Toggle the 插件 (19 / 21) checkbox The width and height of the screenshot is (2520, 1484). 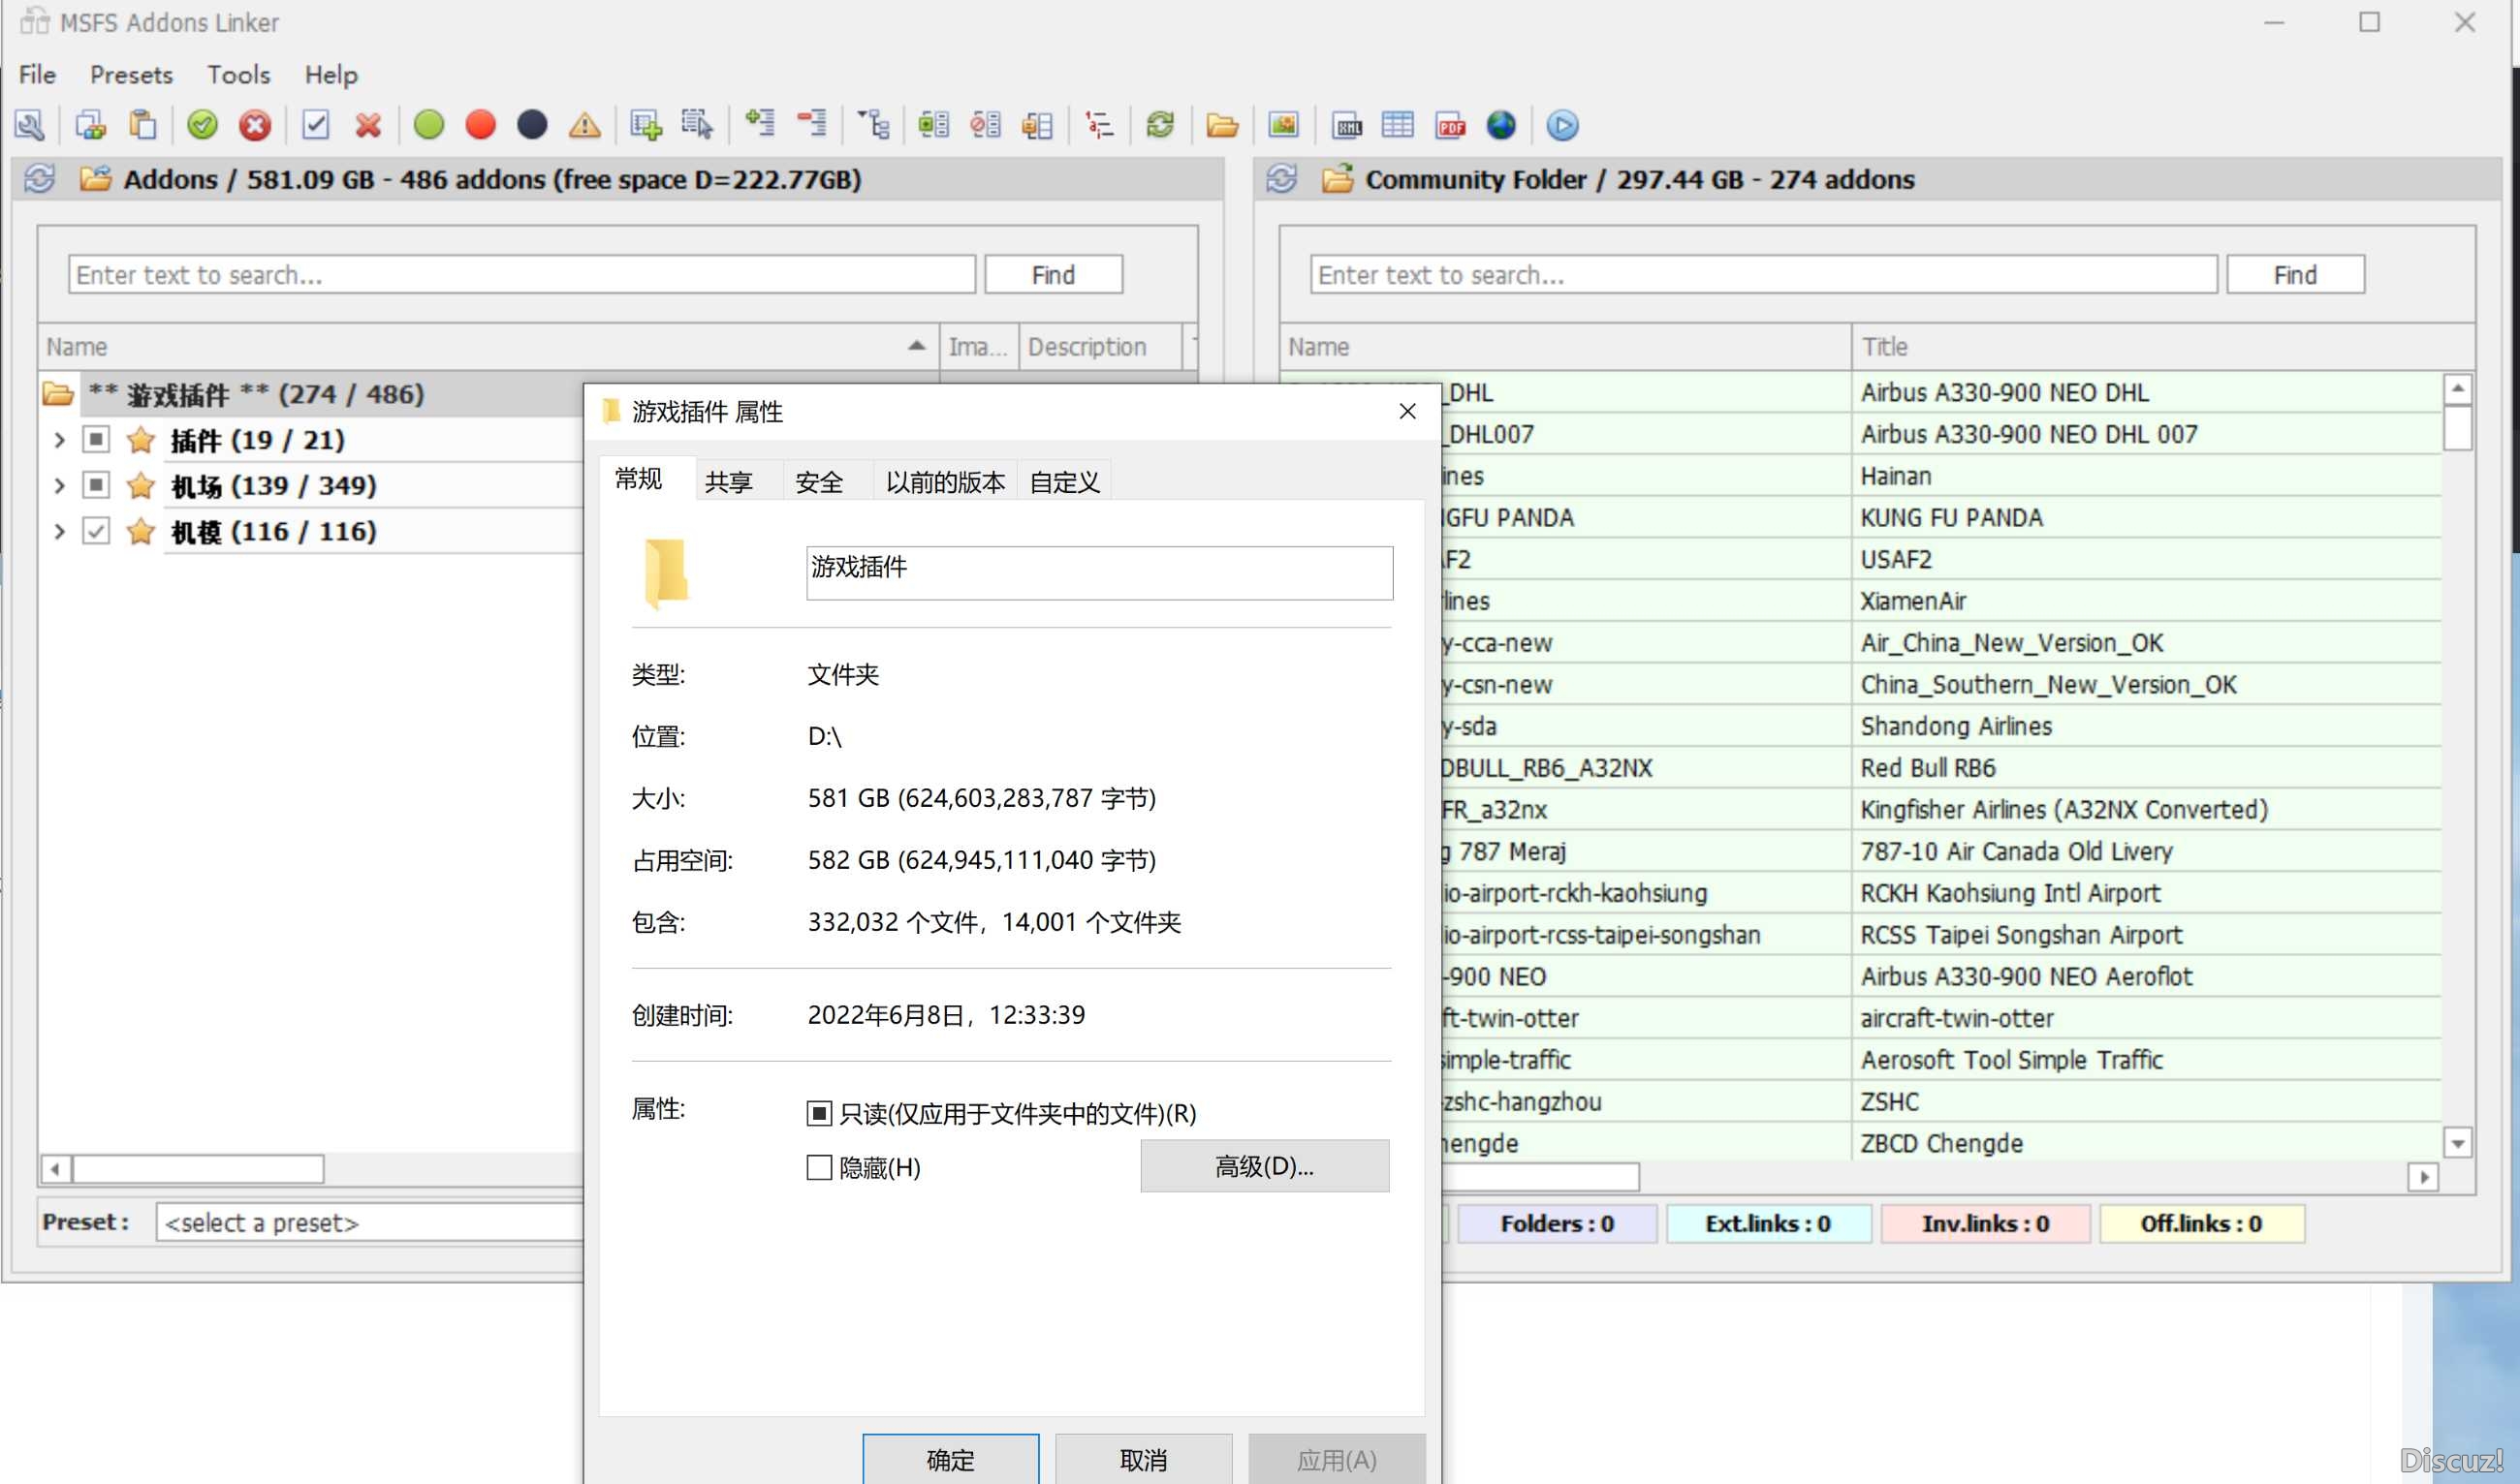96,439
